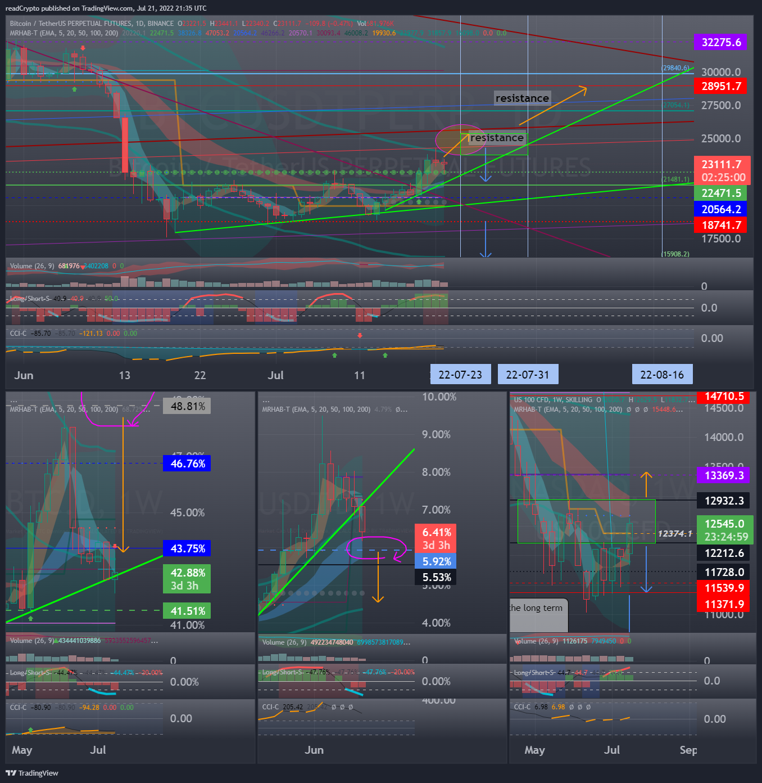The height and width of the screenshot is (783, 762).
Task: Select the 30000.0 axis value
Action: (721, 72)
